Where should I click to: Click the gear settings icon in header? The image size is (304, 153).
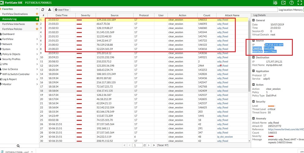275,3
